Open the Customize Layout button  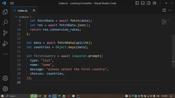point(154,3)
